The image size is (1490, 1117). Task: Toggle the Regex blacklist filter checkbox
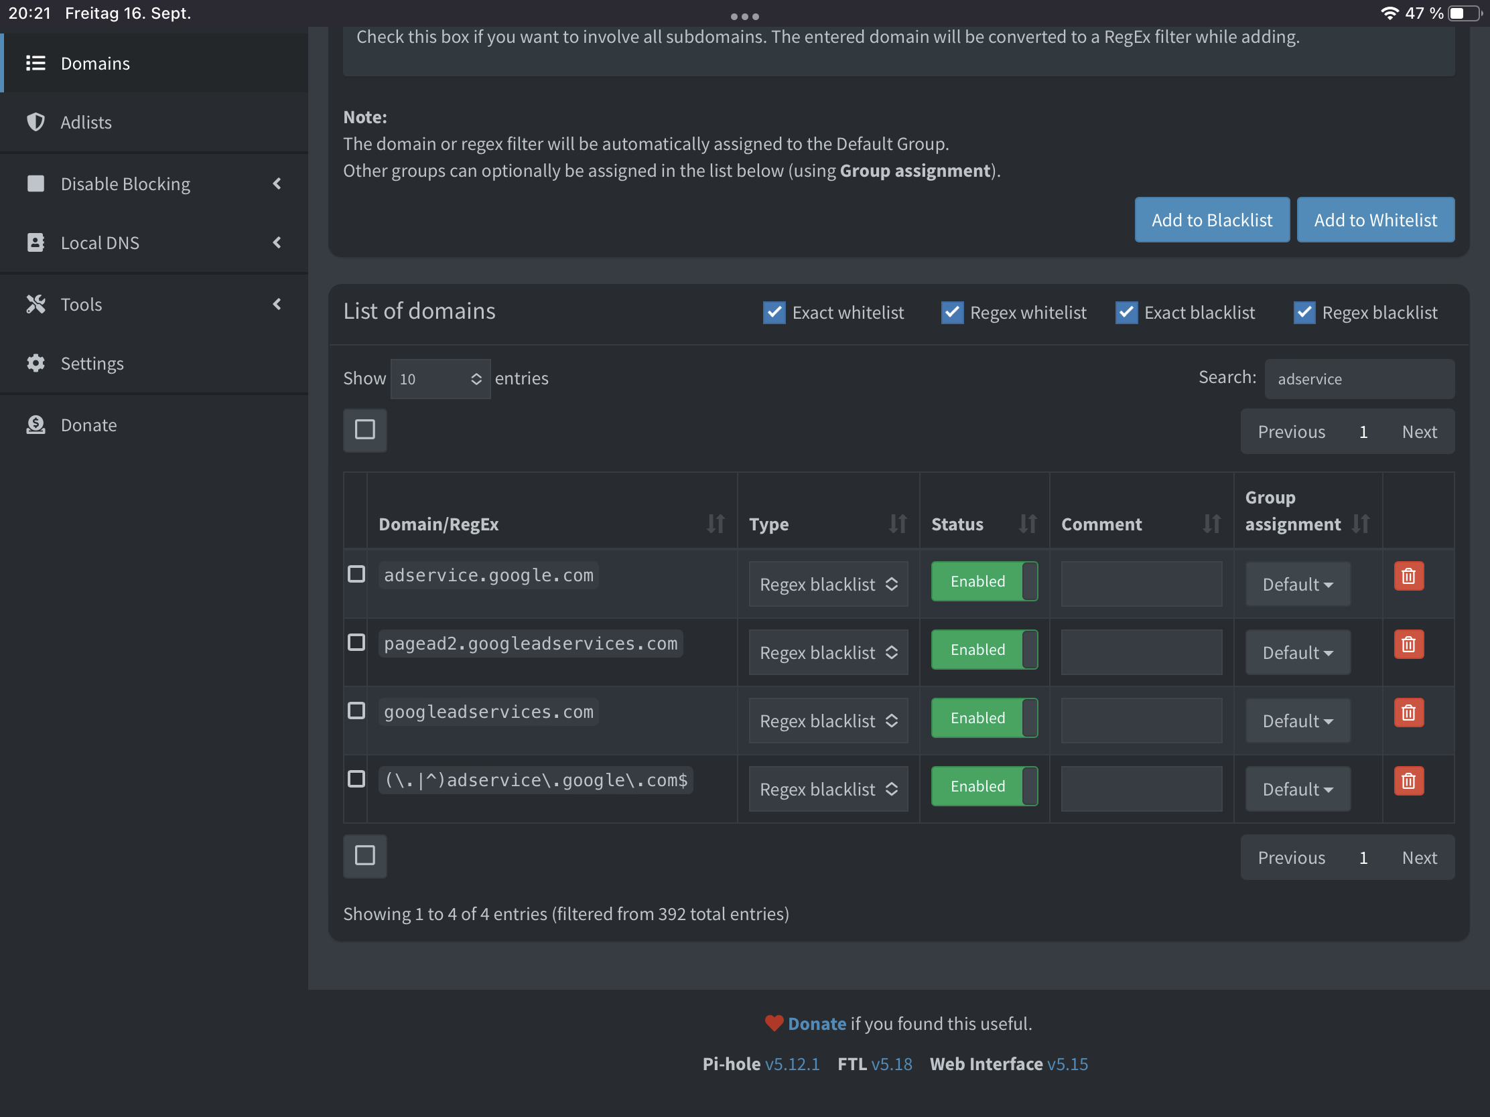coord(1303,313)
